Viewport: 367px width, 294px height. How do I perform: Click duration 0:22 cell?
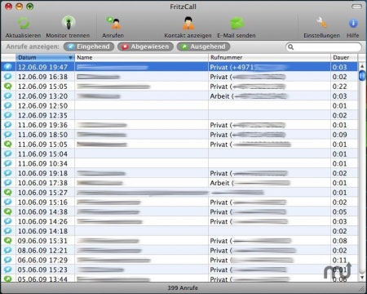point(339,87)
